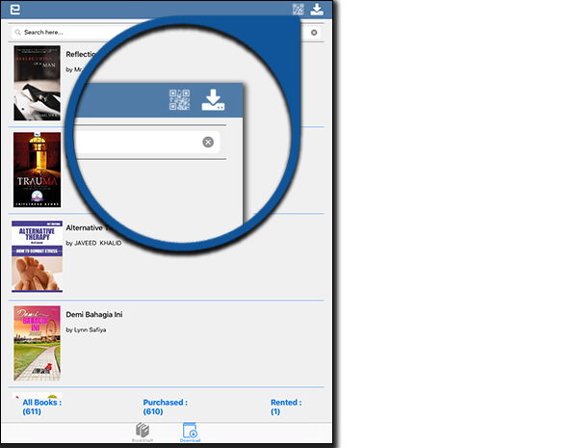Image resolution: width=572 pixels, height=448 pixels.
Task: Open Demi Bahagia Ini book cover
Action: point(37,343)
